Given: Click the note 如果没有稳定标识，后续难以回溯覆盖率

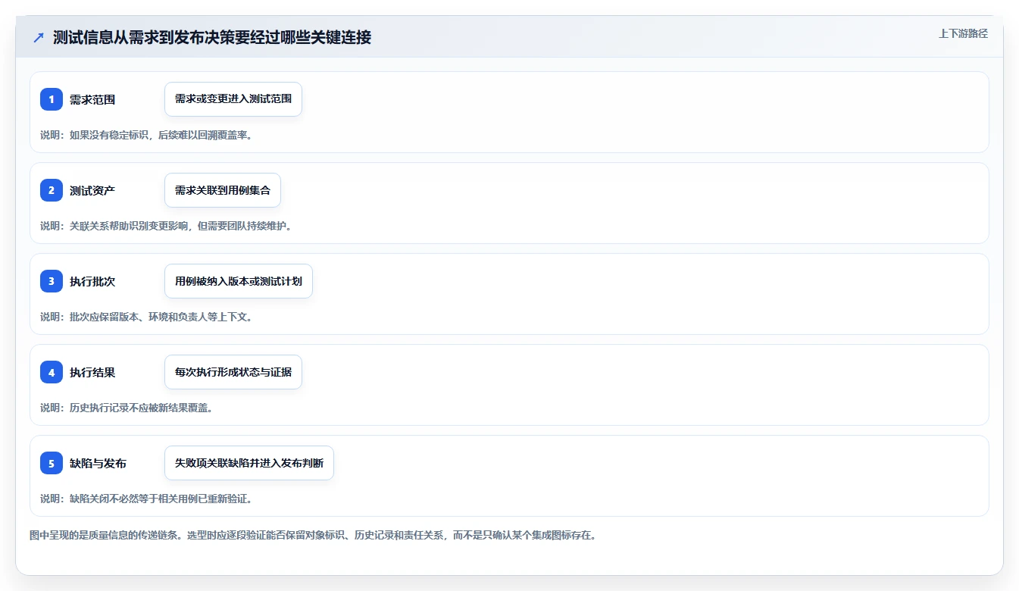Looking at the screenshot, I should (146, 135).
